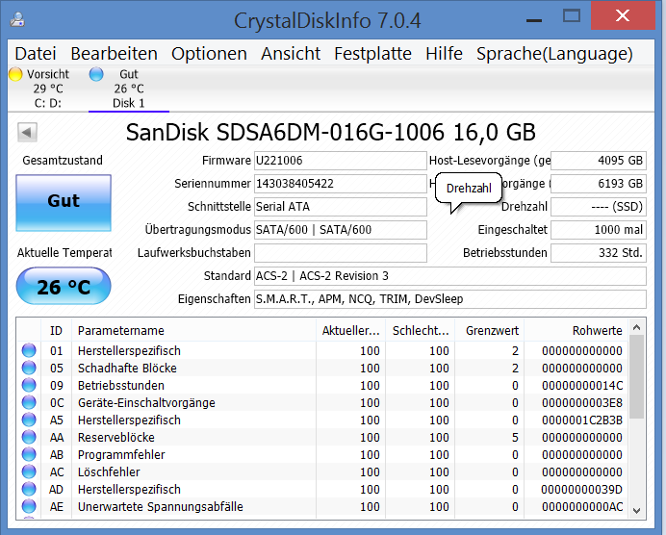
Task: Select the Disk 1 tab
Action: pos(129,89)
